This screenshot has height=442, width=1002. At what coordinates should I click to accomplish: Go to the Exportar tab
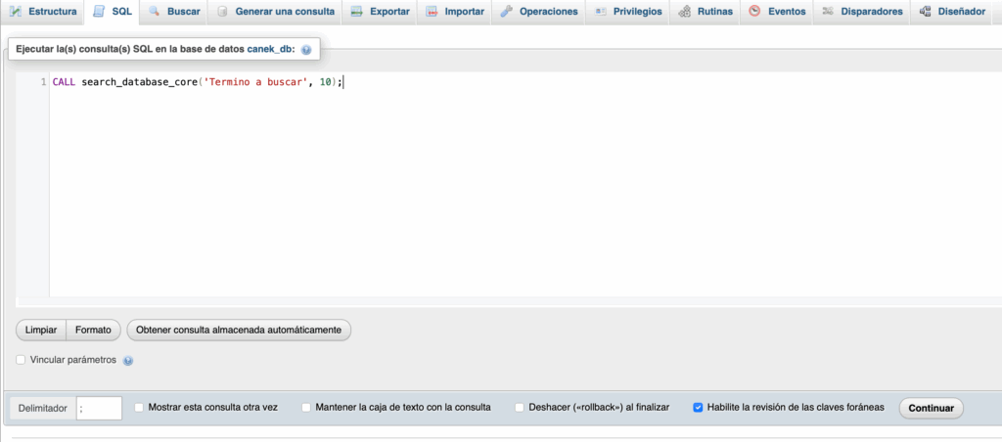[381, 12]
